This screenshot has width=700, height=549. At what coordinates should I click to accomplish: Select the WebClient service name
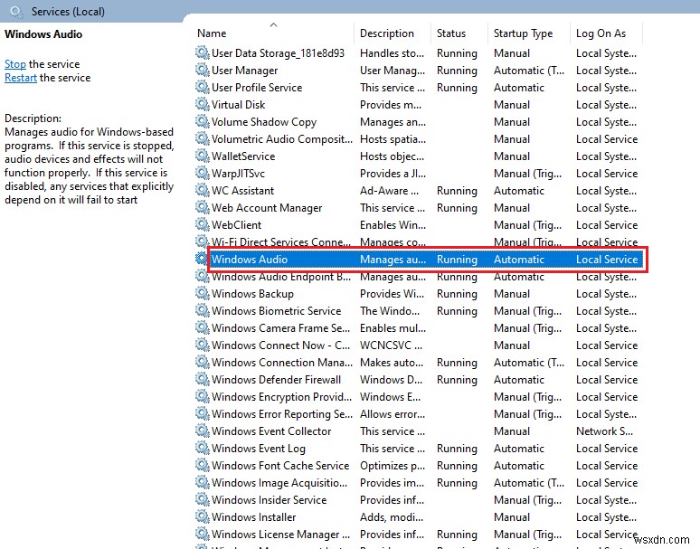[x=236, y=225]
